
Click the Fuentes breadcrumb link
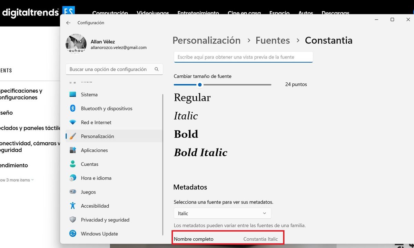[273, 40]
